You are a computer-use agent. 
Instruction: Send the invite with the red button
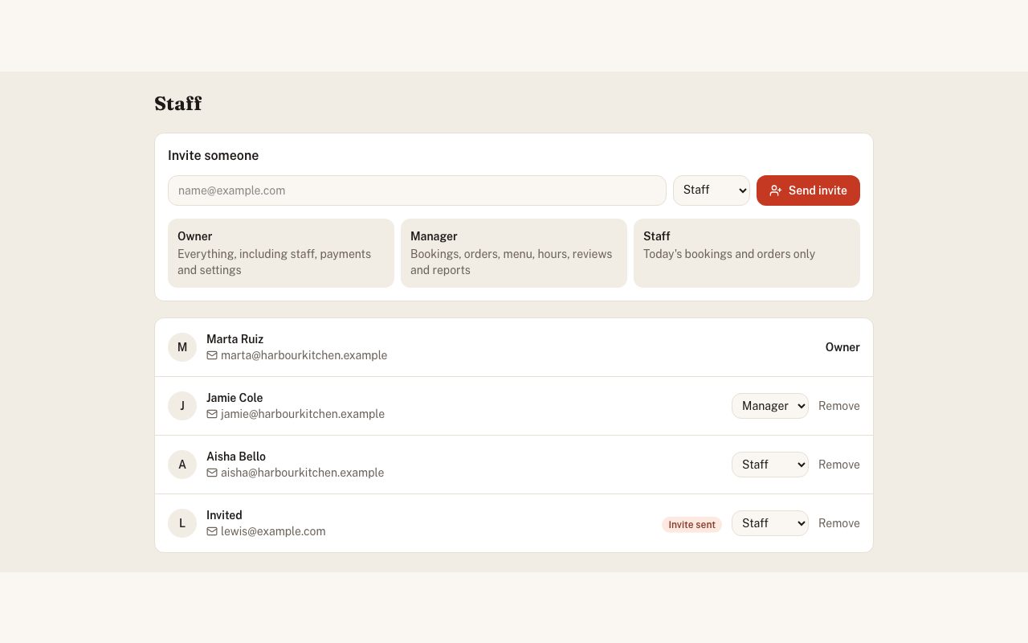808,190
